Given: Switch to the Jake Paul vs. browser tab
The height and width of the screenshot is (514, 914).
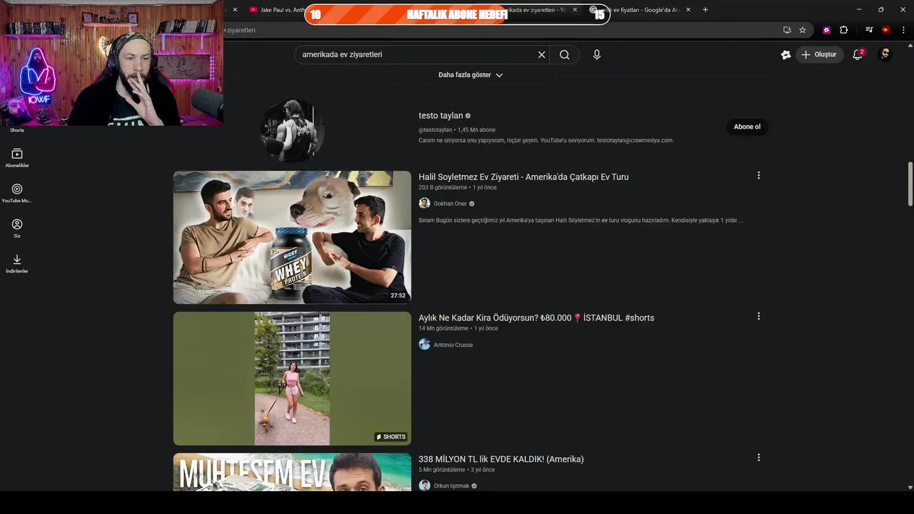Looking at the screenshot, I should 276,10.
